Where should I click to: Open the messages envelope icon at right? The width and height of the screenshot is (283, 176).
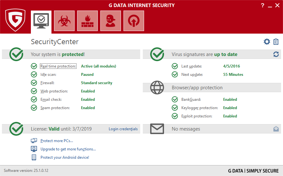[276, 129]
